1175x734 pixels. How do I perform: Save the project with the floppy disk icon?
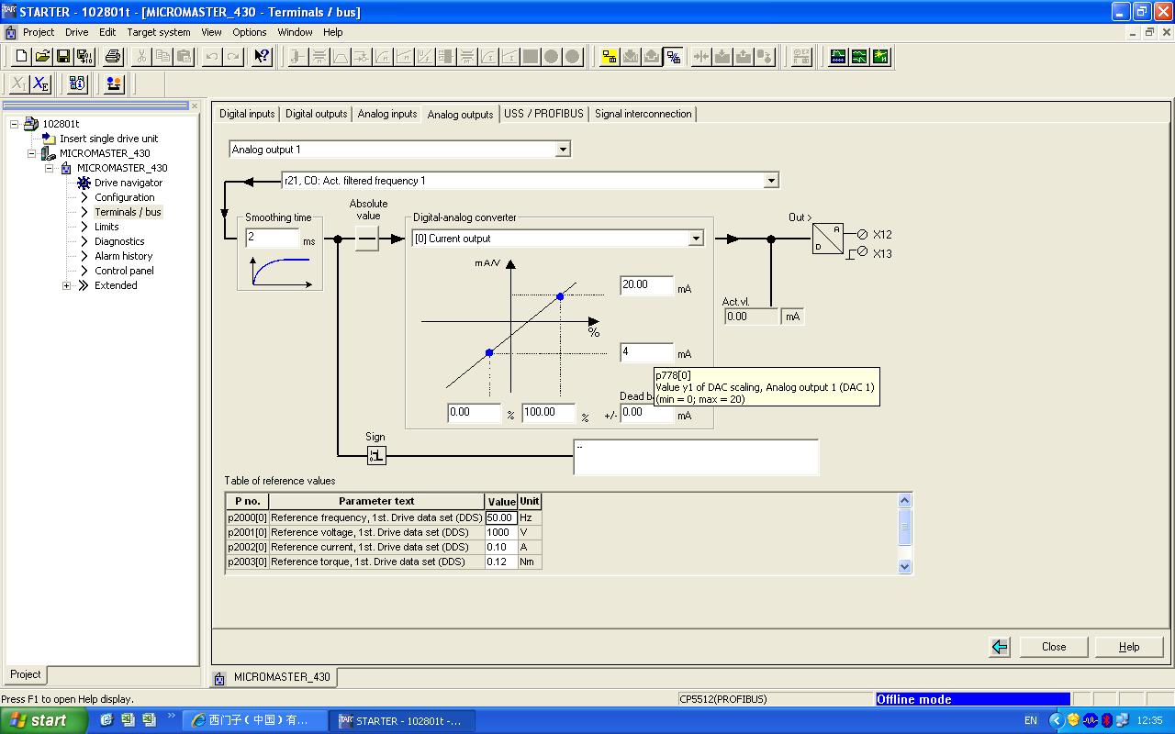point(63,57)
